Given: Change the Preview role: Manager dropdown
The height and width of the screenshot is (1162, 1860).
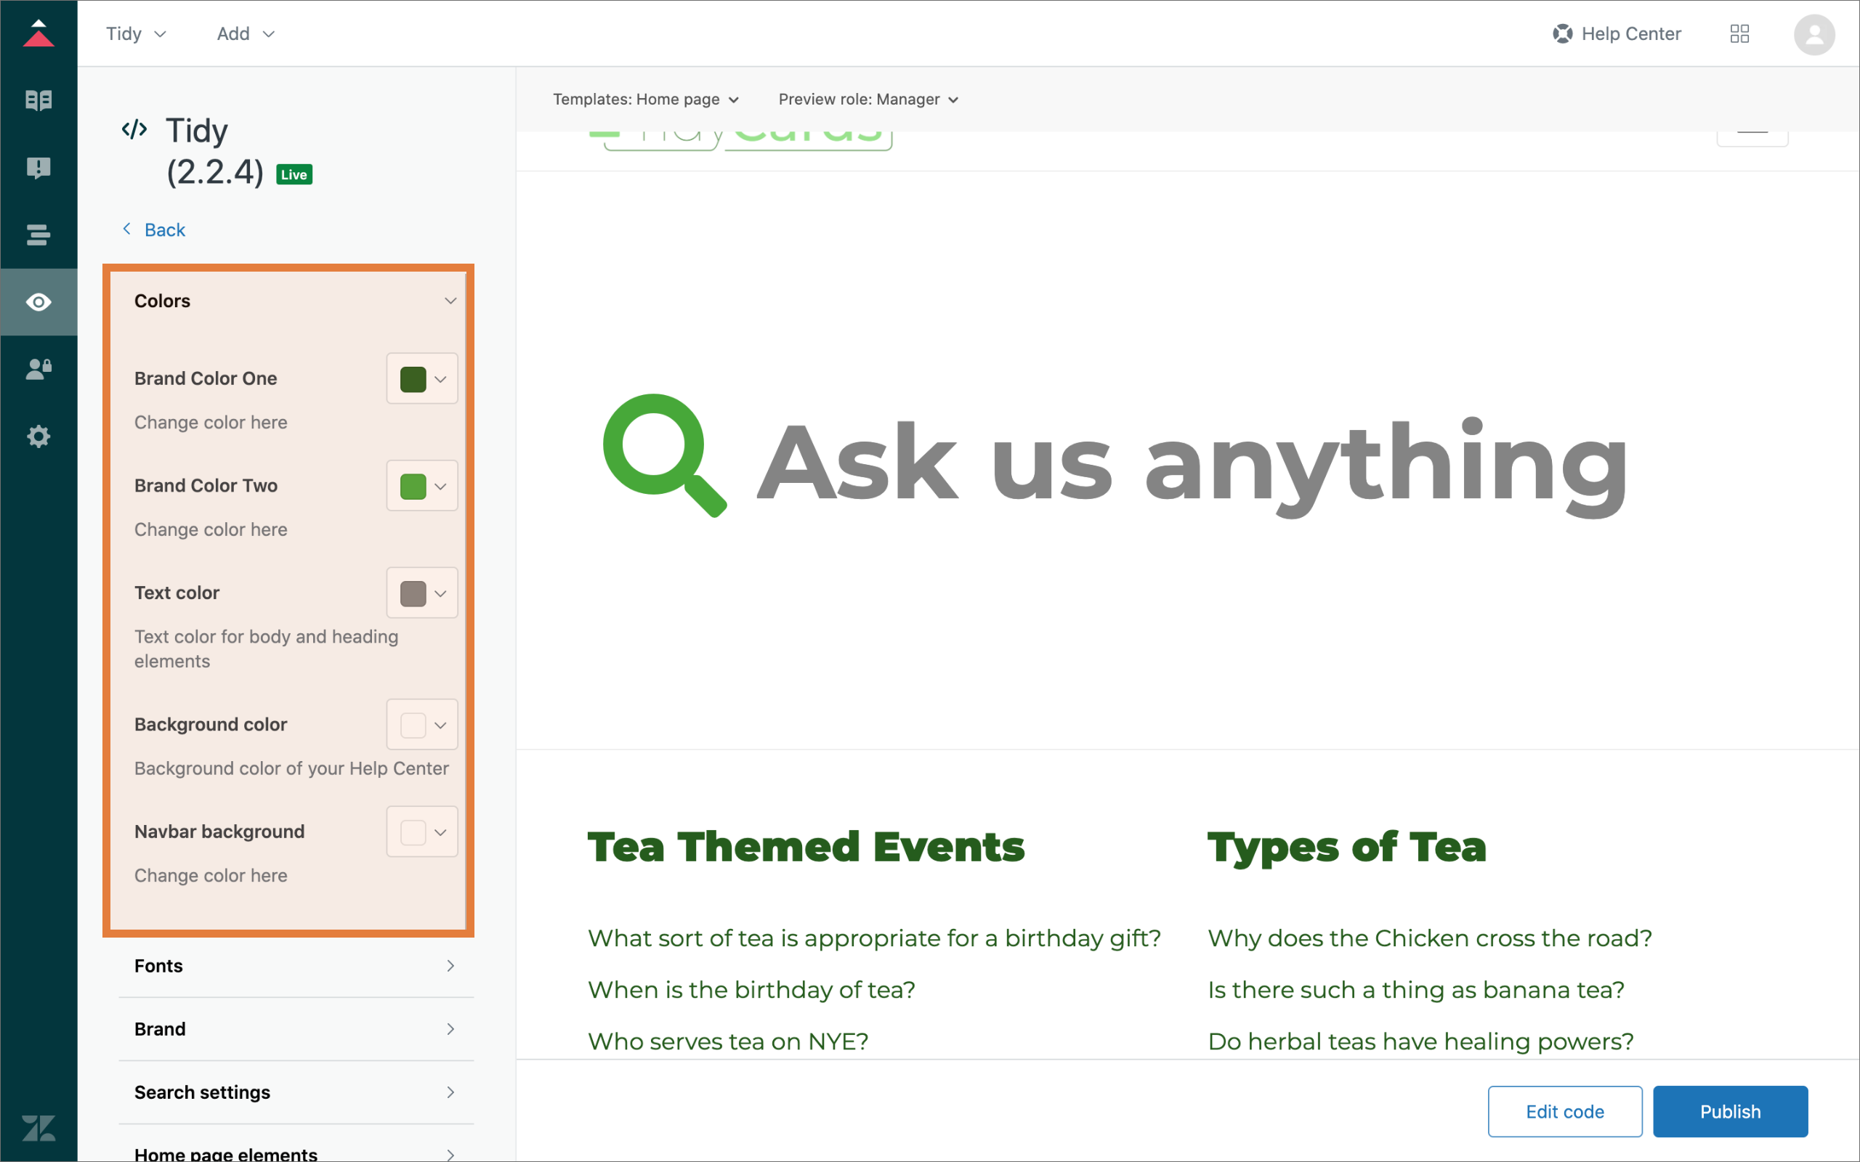Looking at the screenshot, I should [x=868, y=99].
